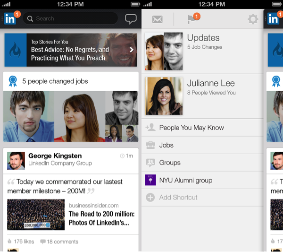Viewport: 283px width, 252px height.
Task: Open George Kingsten's profile picture
Action: click(x=16, y=161)
